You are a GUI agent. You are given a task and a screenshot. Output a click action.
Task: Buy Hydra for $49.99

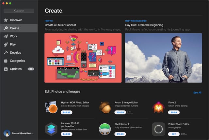[x=66, y=112]
